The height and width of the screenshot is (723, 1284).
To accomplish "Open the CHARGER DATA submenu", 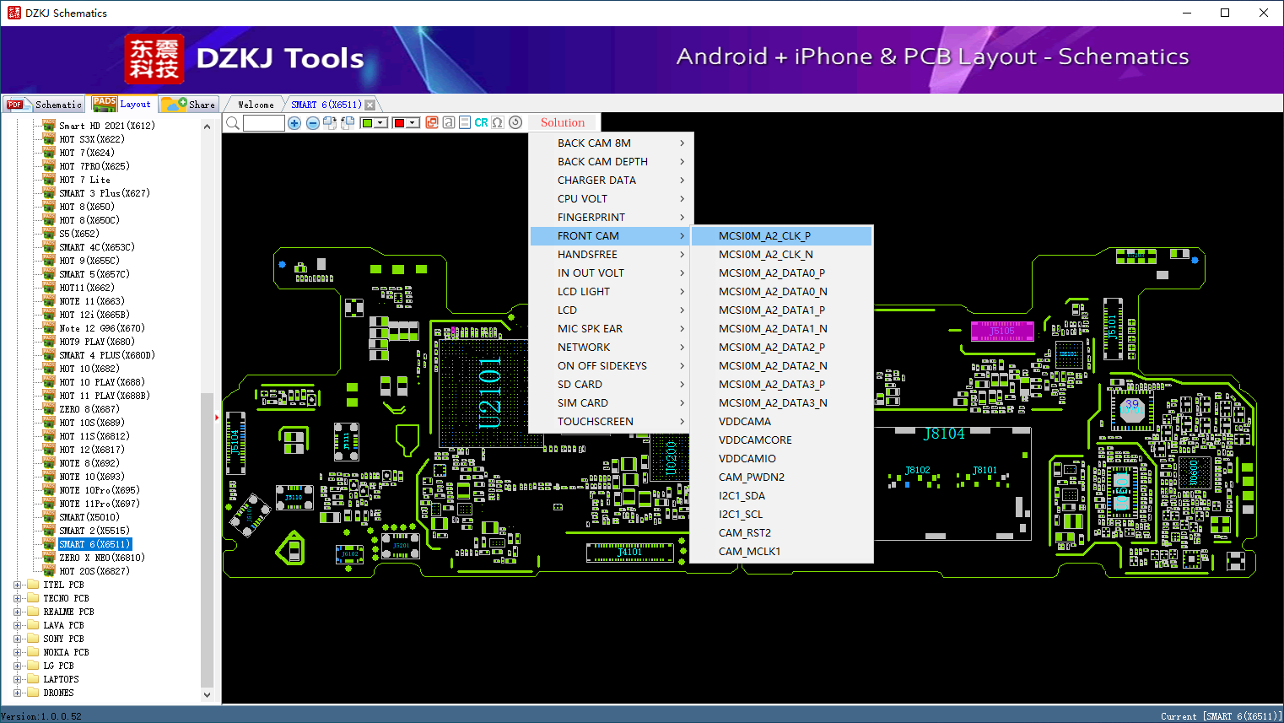I will [x=612, y=181].
